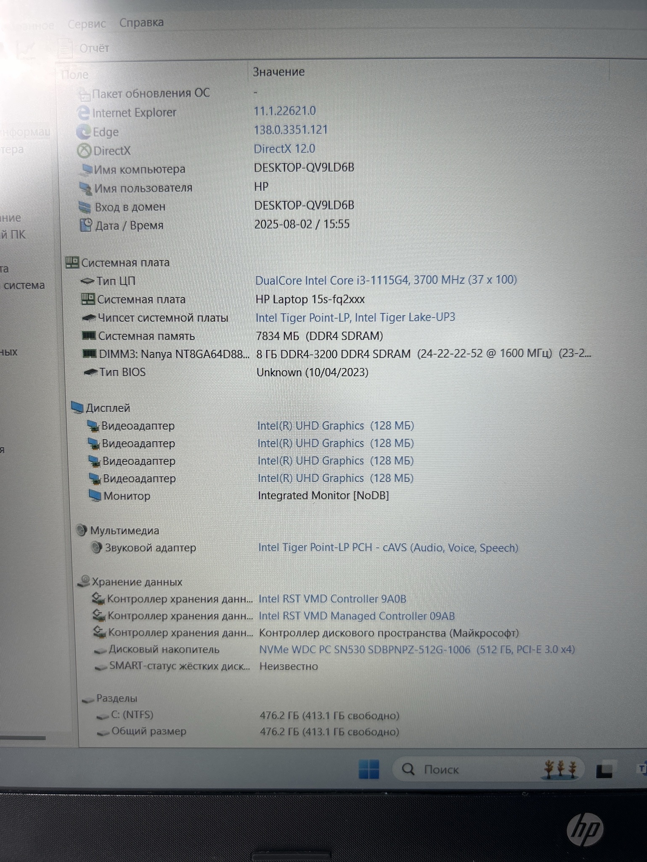Select the HP Laptop 15s-fq2xxx value
The height and width of the screenshot is (862, 647).
310,299
